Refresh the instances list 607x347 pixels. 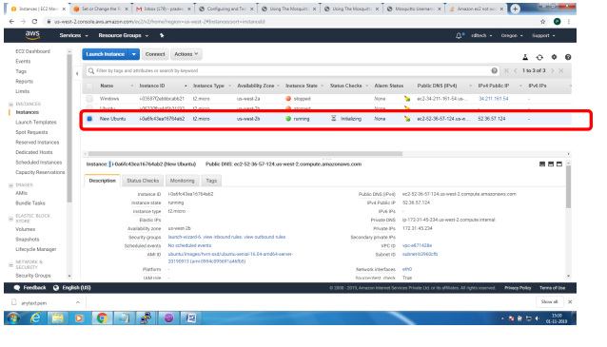tap(539, 57)
